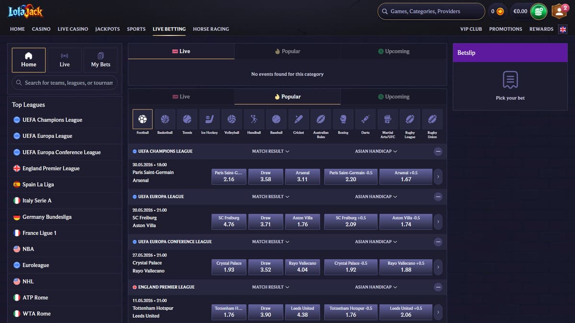The width and height of the screenshot is (575, 323).
Task: Bet on Aston Villa -0.5 at 1.74
Action: (x=406, y=222)
